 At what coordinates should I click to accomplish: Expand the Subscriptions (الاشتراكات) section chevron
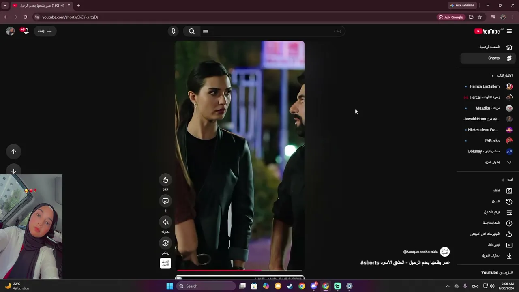tap(493, 76)
